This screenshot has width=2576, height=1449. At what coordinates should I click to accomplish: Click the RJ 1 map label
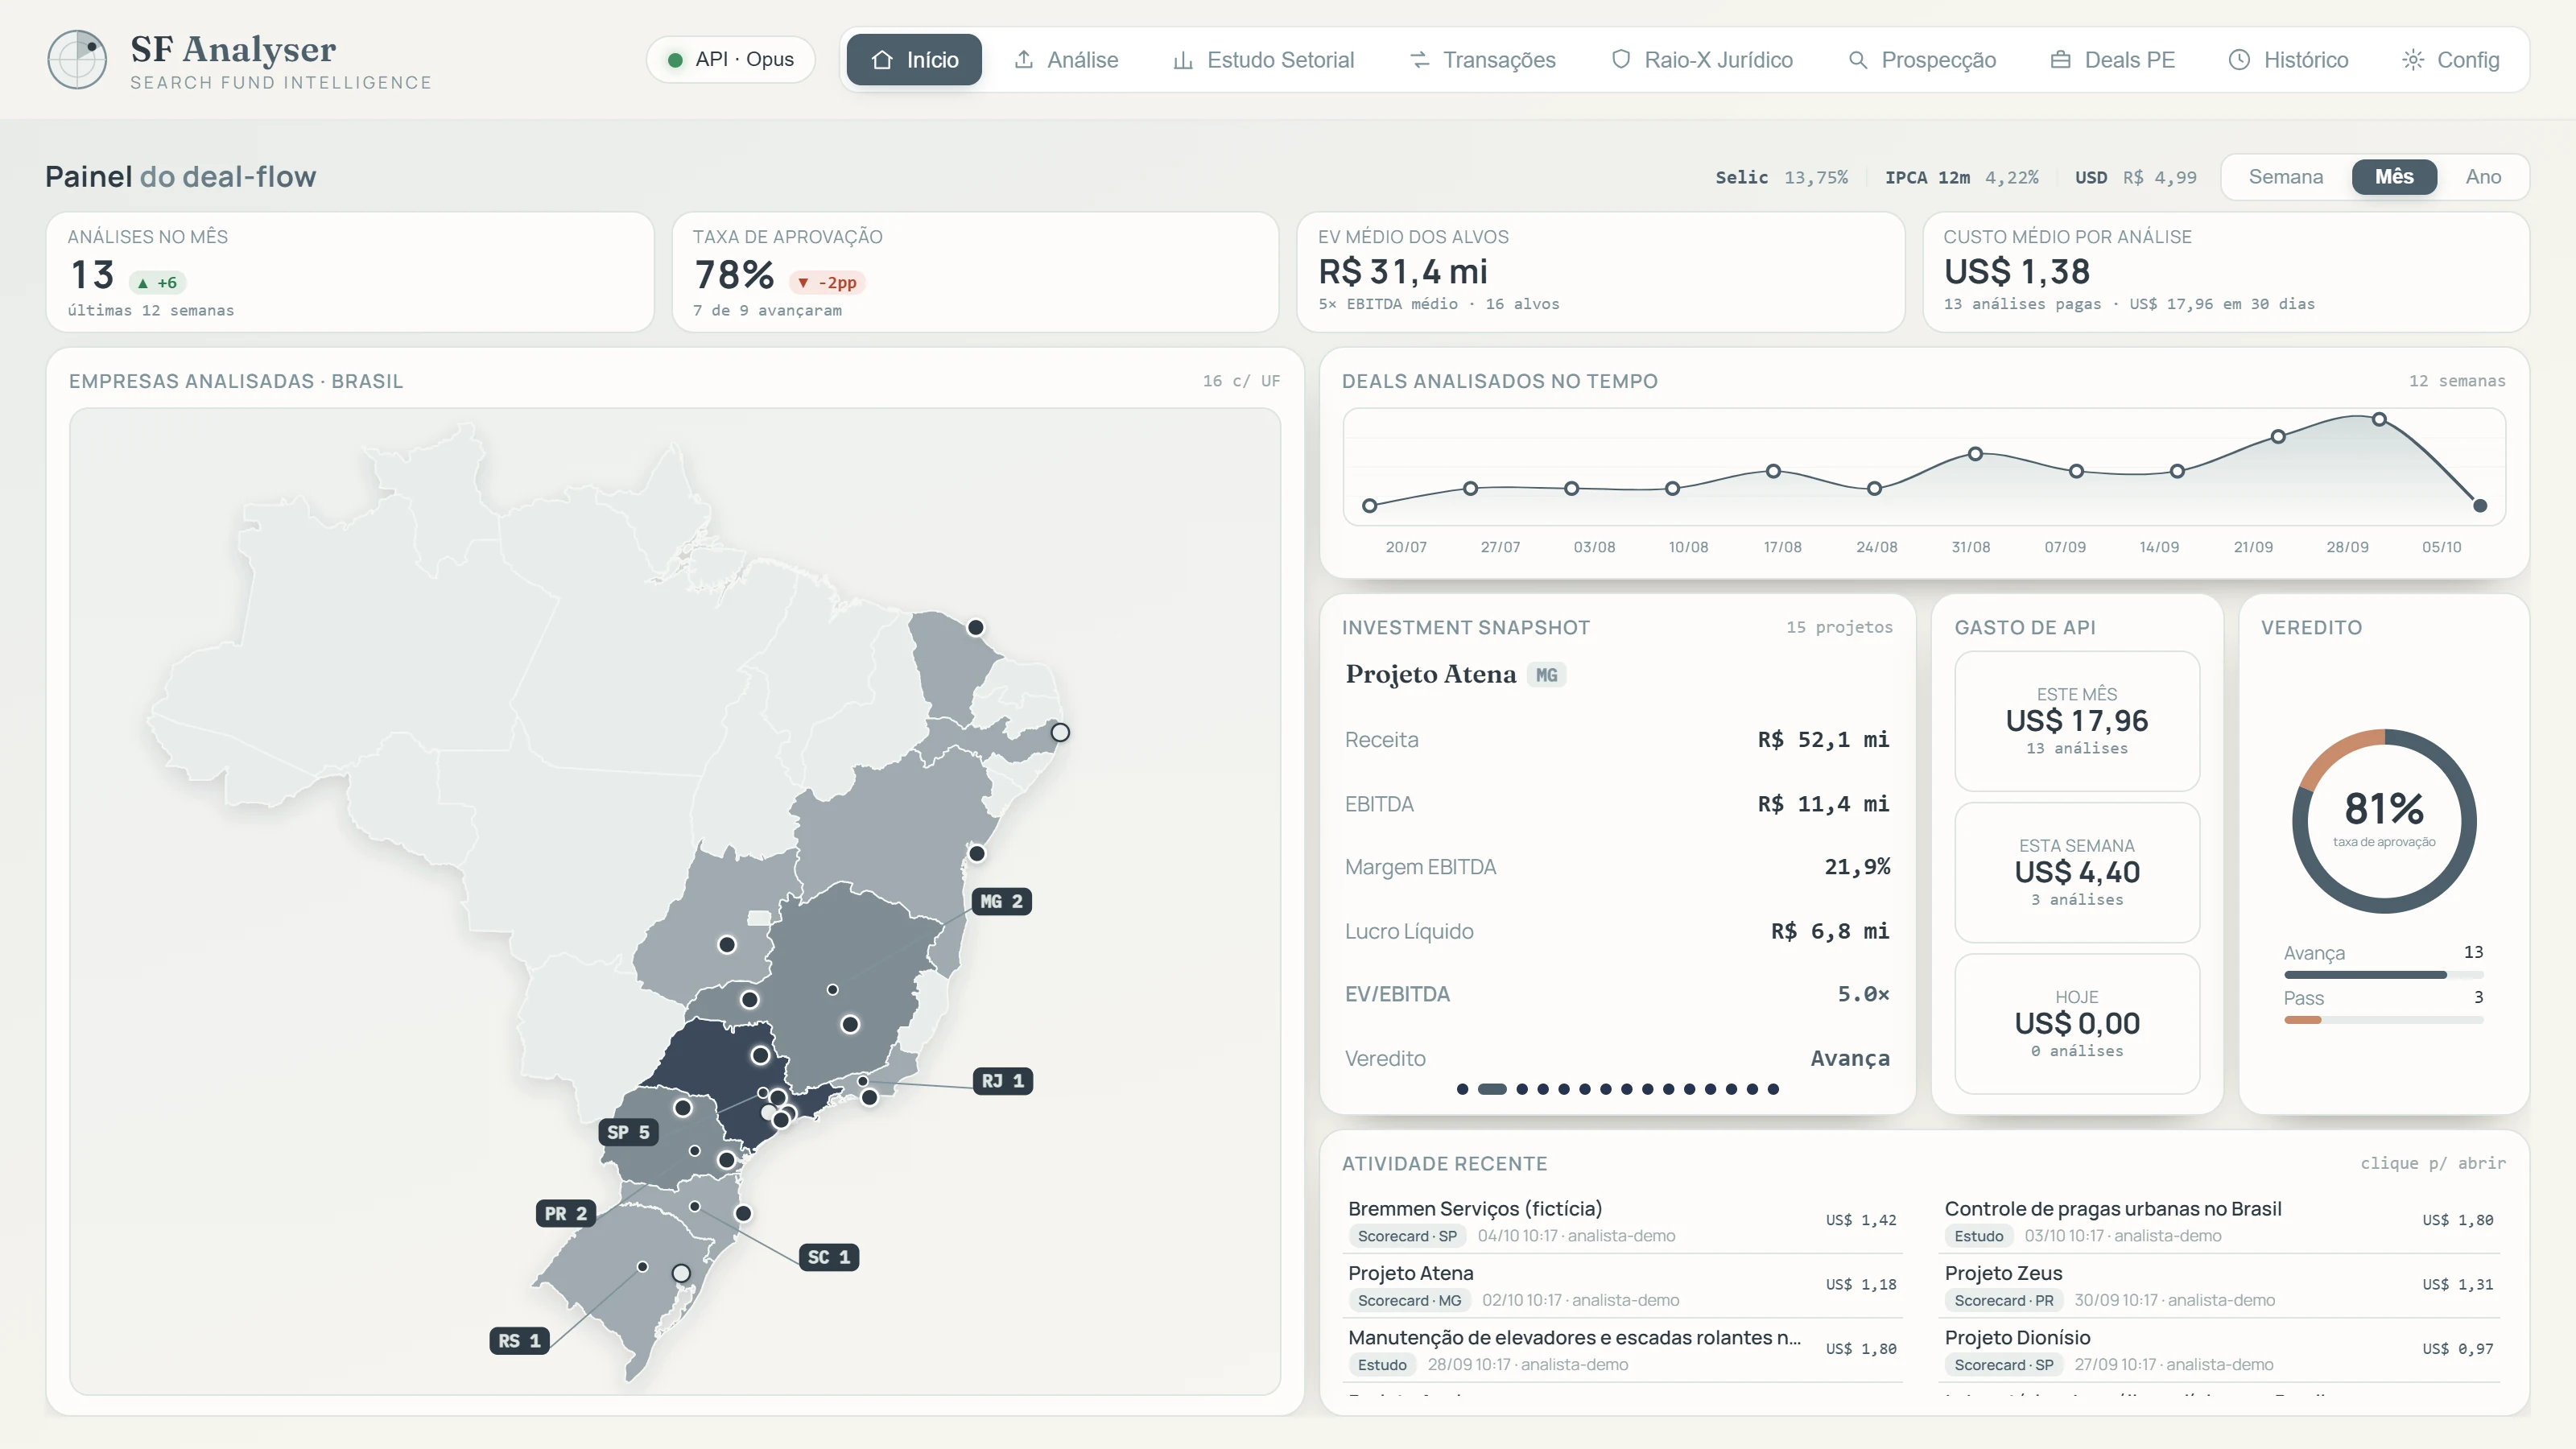click(x=1003, y=1081)
